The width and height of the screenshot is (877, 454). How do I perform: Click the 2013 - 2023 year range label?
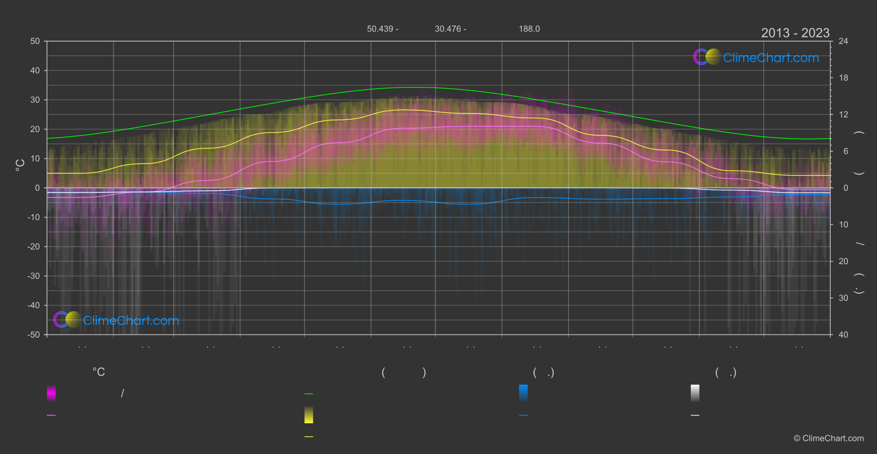coord(795,33)
